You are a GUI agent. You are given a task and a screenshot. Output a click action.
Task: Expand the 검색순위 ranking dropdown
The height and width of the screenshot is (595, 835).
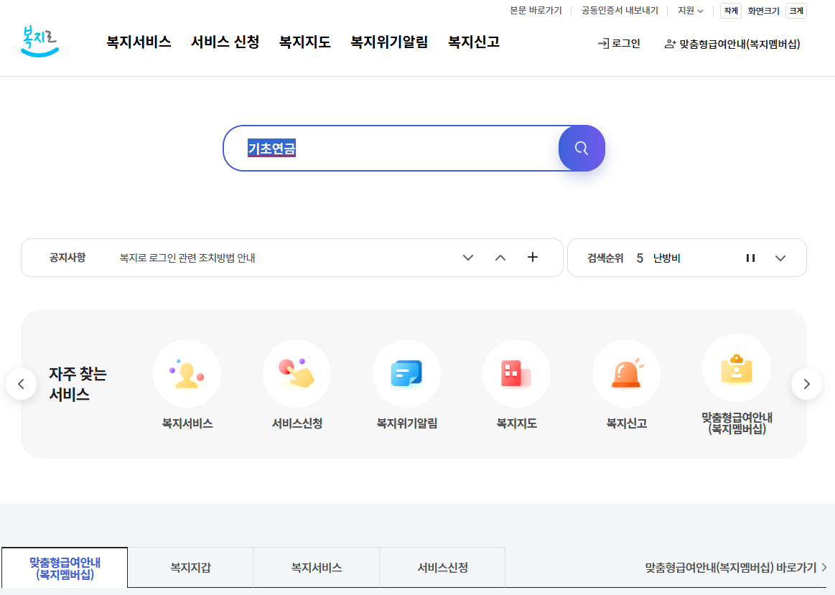click(x=781, y=257)
